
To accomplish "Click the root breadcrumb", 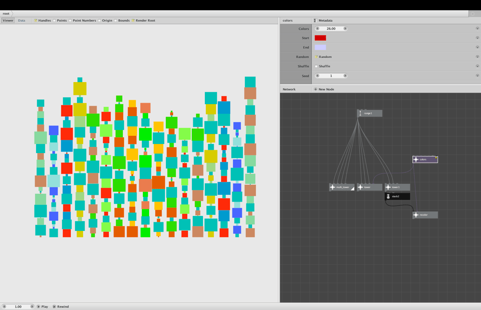I will coord(6,13).
